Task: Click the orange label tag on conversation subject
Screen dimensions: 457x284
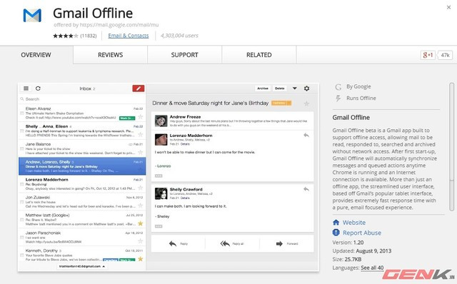Action: (281, 103)
